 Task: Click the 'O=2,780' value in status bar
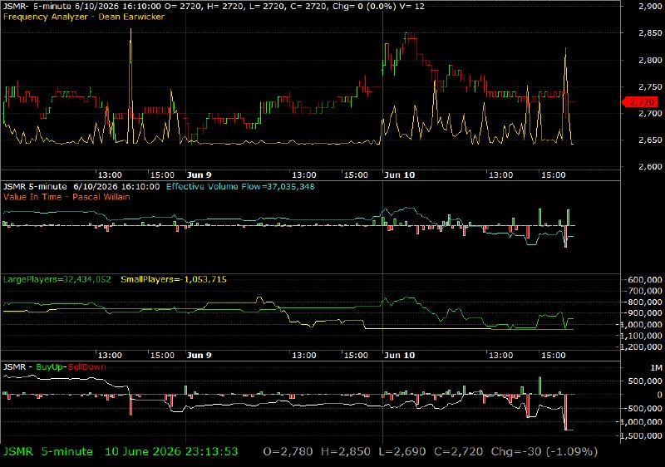(288, 452)
